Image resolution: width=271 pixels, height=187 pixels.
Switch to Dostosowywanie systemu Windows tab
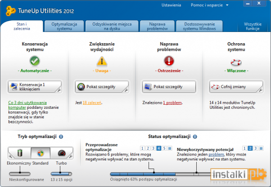pos(199,26)
